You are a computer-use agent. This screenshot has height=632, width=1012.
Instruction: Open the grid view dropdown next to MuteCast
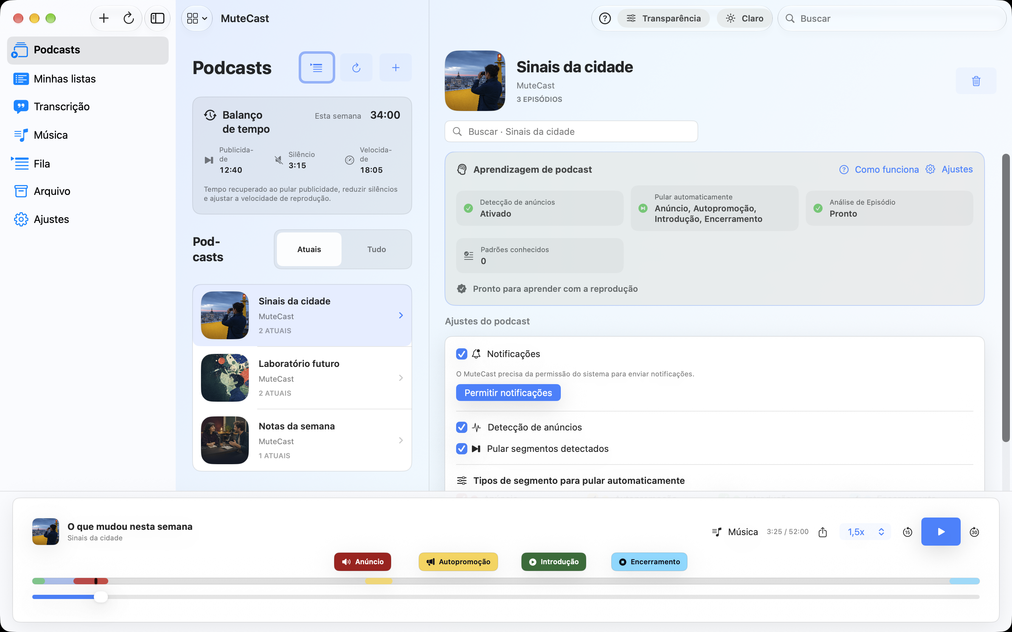(197, 18)
